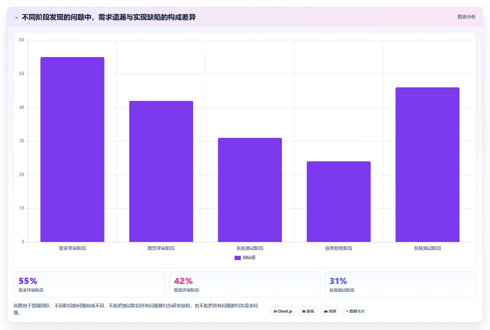The height and width of the screenshot is (330, 490).
Task: Click the lightning icon beside the chart title
Action: (x=16, y=17)
